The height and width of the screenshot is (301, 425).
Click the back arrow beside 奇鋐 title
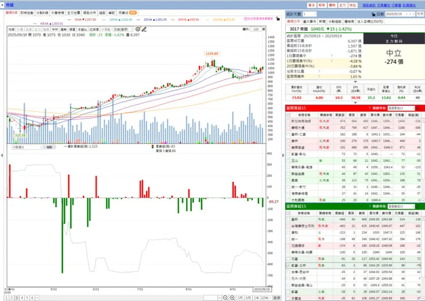tap(2, 5)
